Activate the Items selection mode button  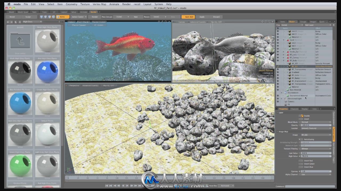[x=63, y=17]
